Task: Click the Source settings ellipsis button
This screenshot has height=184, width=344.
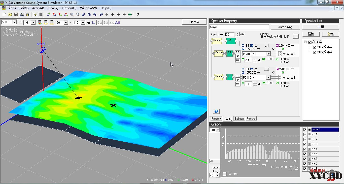Action: tap(296, 36)
